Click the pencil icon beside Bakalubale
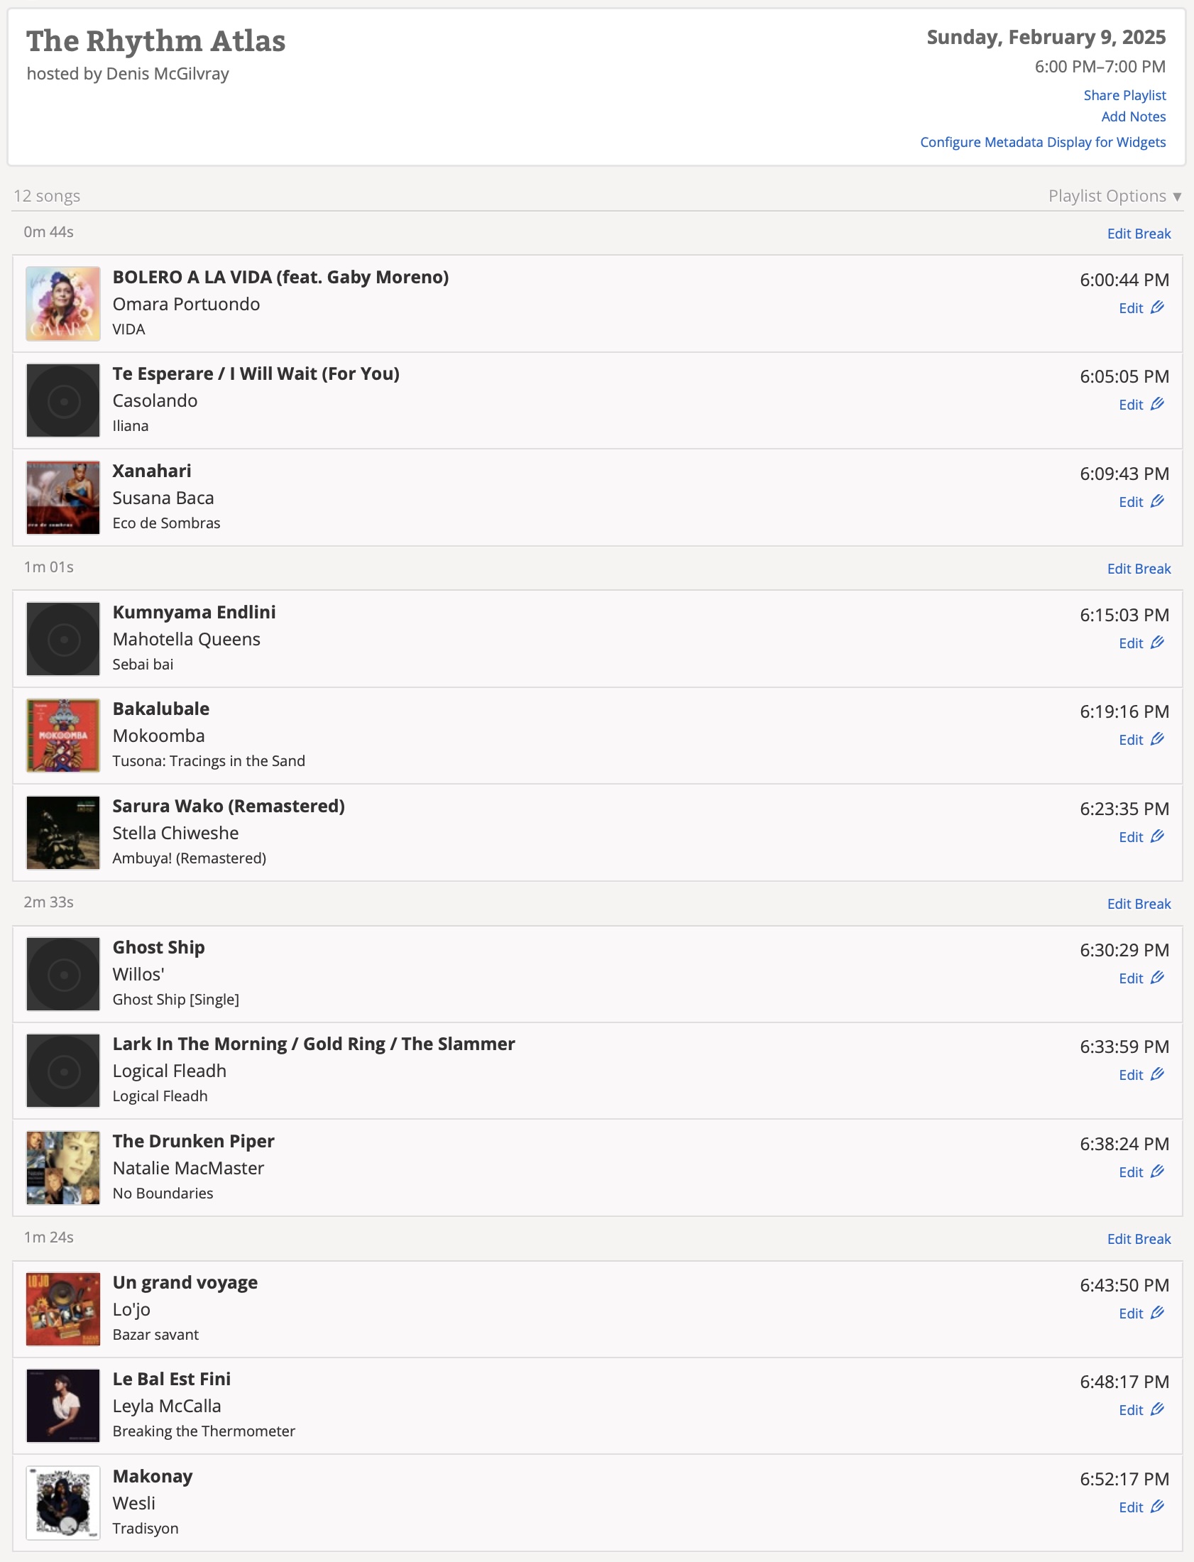1194x1562 pixels. tap(1157, 739)
